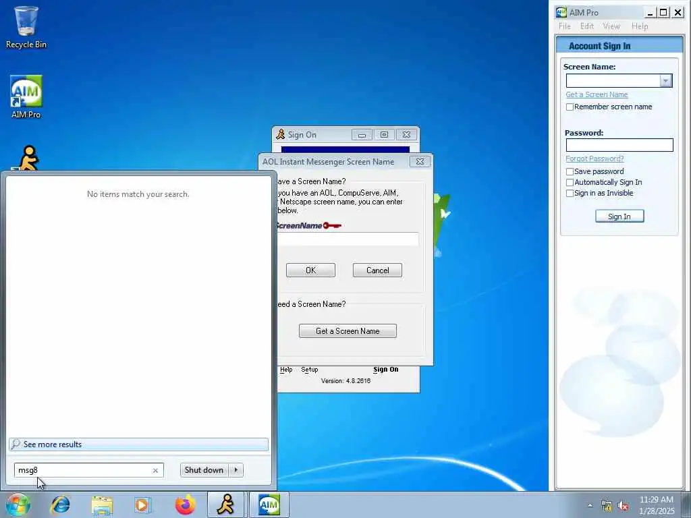Open the Help menu in AIM Pro
This screenshot has width=691, height=518.
[640, 26]
